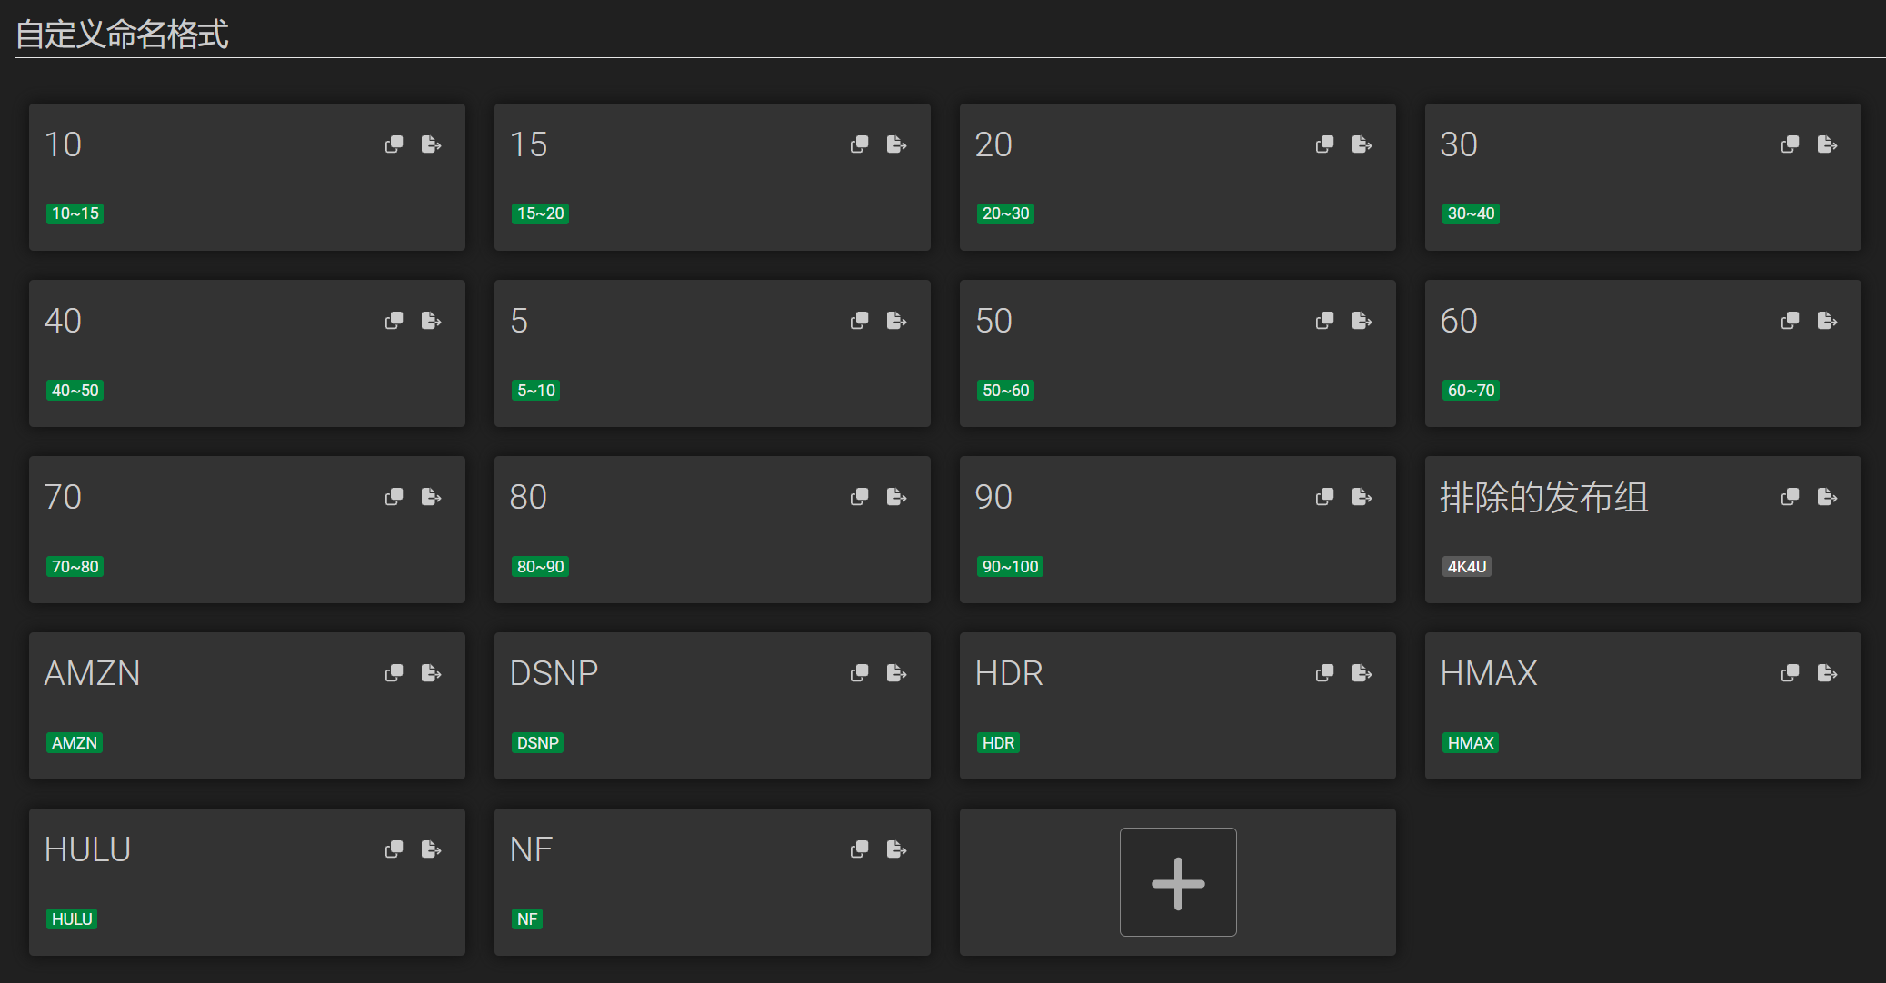Clone the 20 custom format
The image size is (1886, 983).
point(1324,144)
